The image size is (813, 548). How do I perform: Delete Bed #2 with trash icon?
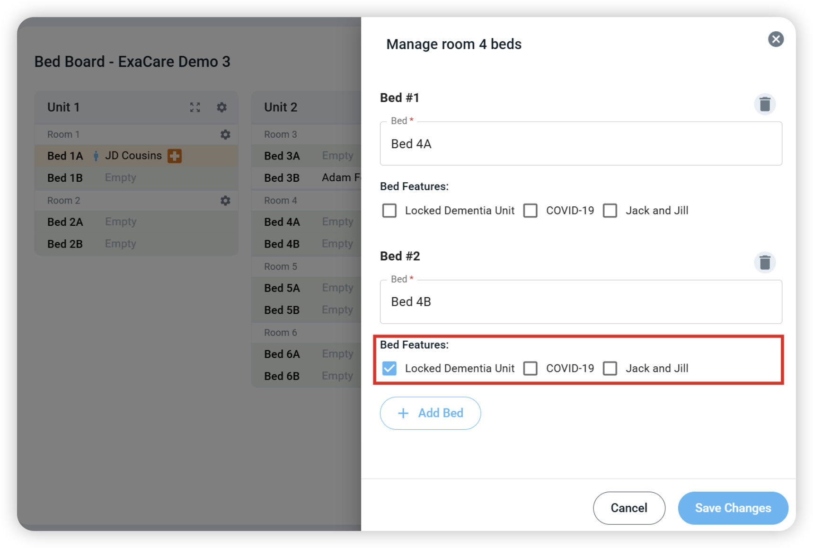click(765, 263)
